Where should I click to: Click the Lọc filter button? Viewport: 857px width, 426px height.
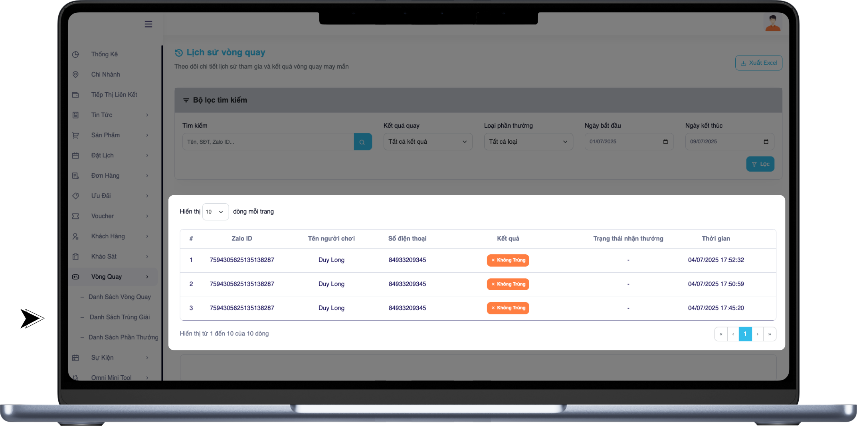pyautogui.click(x=760, y=164)
